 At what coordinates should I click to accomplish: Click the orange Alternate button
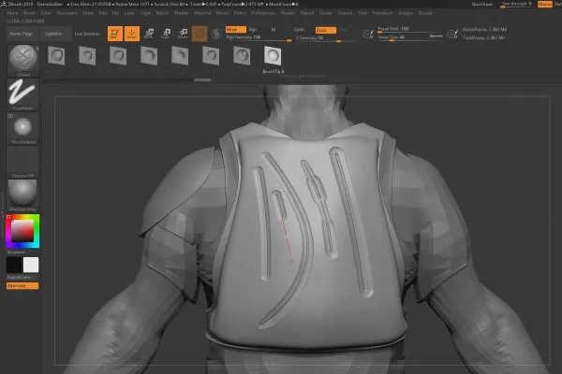pos(22,286)
